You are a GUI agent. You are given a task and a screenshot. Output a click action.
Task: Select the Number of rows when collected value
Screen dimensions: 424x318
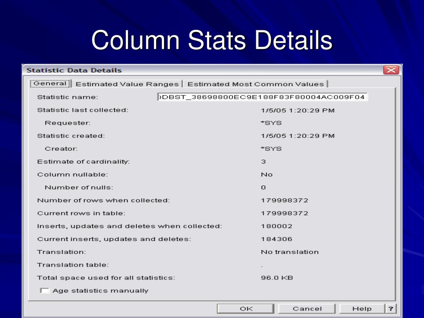coord(284,200)
